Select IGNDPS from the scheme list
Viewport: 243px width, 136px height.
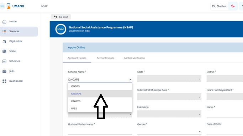pos(100,86)
